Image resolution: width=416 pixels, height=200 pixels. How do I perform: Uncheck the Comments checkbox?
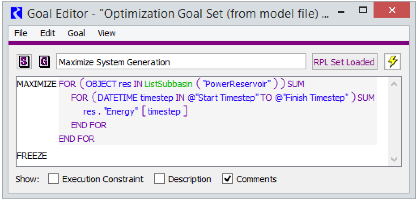pos(227,179)
